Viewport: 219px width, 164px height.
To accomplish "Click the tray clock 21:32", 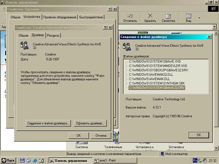I will (212, 161).
